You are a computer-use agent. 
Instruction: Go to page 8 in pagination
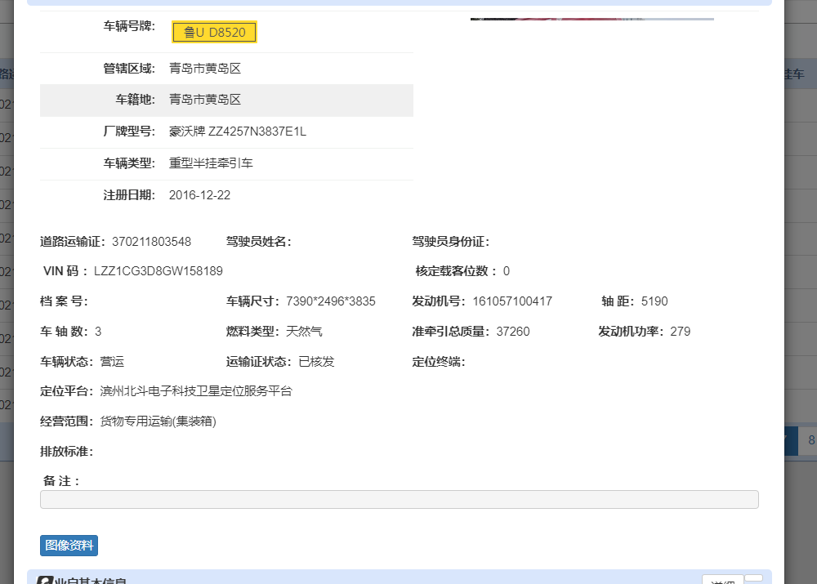(810, 440)
